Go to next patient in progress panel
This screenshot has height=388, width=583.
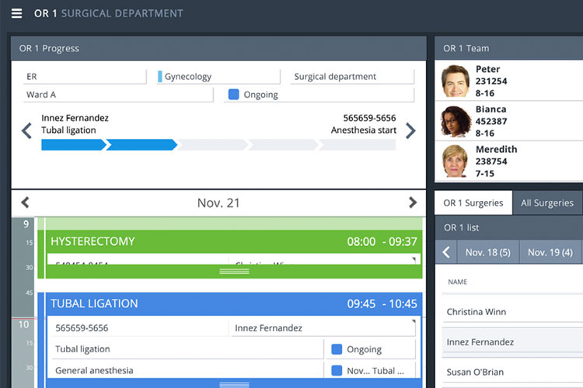point(410,130)
